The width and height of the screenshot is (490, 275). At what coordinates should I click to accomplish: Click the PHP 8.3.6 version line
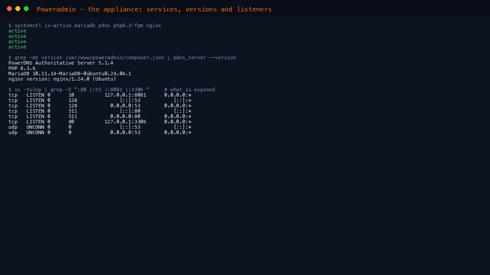[22, 68]
